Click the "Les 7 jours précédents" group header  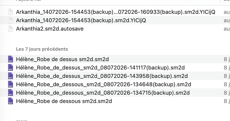coord(42,49)
